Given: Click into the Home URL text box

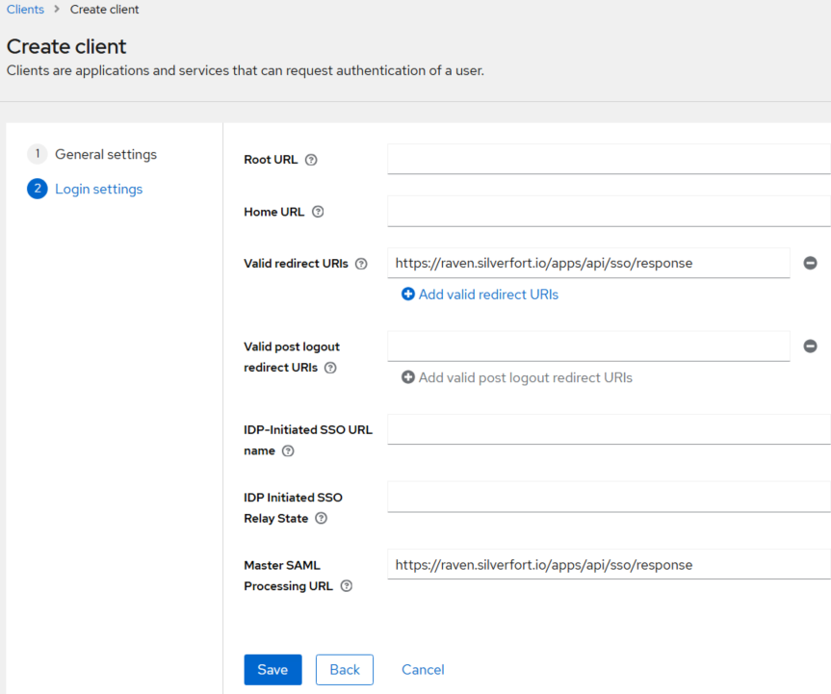Looking at the screenshot, I should coord(608,211).
